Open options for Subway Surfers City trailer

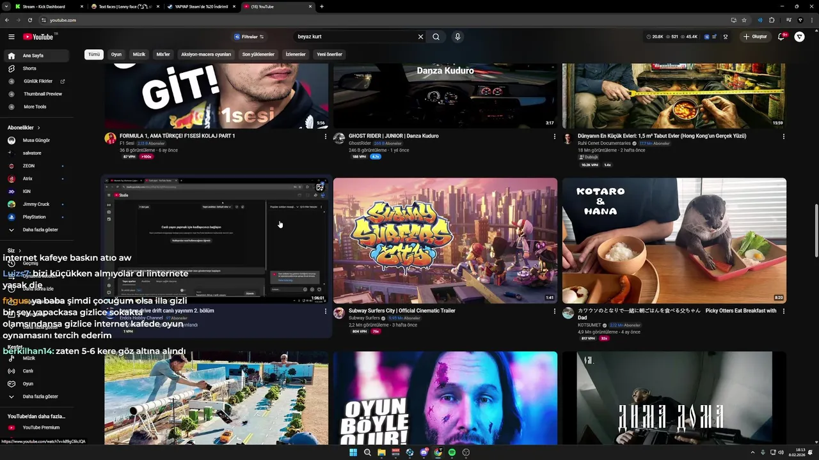coord(554,311)
